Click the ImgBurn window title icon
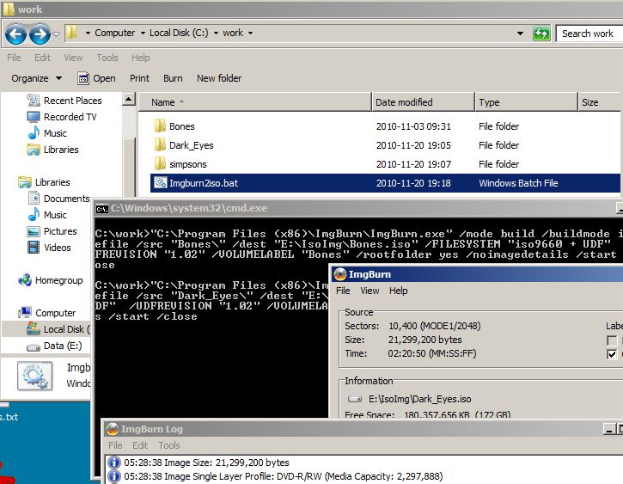The image size is (623, 484). [x=340, y=274]
